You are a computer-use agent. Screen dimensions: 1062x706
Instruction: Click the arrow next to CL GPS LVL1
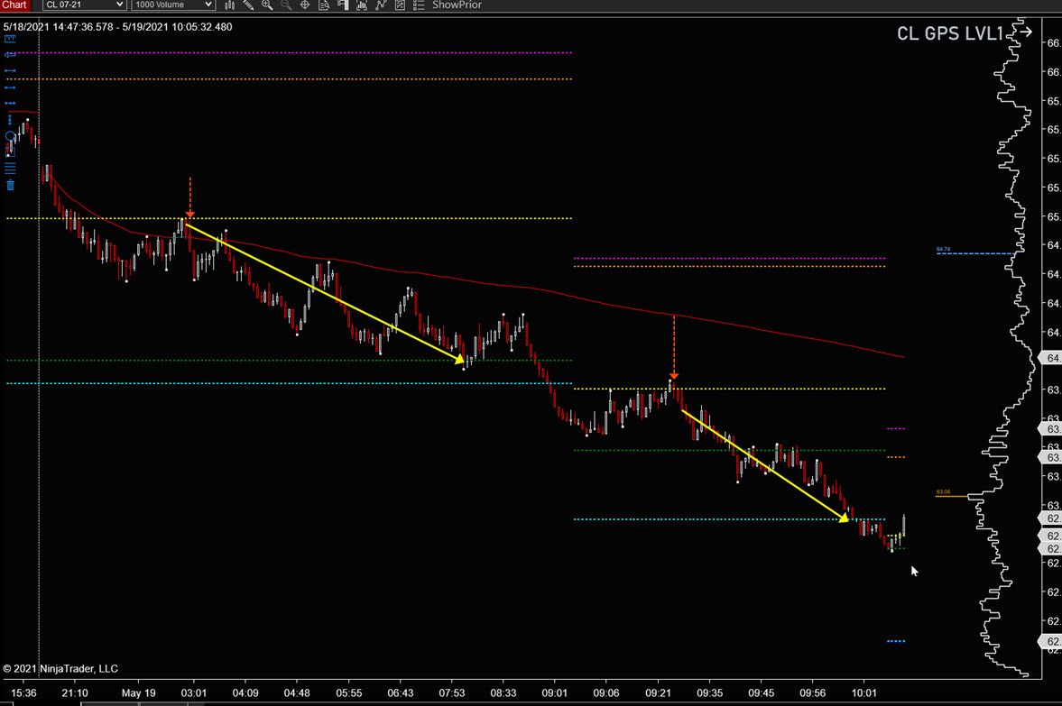click(x=1026, y=32)
